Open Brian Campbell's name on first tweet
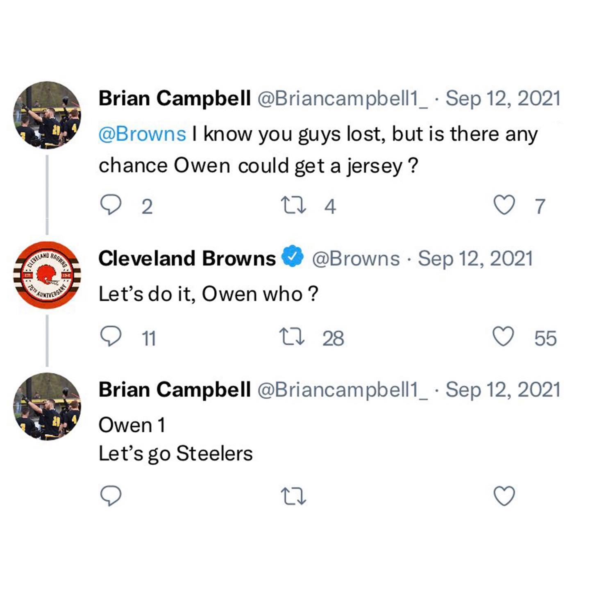 pyautogui.click(x=175, y=98)
